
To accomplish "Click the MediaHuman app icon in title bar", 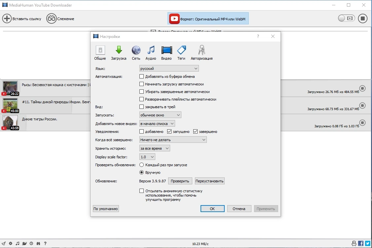I will (x=5, y=5).
